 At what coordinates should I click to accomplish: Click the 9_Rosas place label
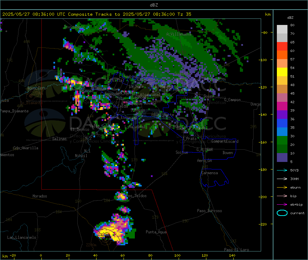point(138,110)
